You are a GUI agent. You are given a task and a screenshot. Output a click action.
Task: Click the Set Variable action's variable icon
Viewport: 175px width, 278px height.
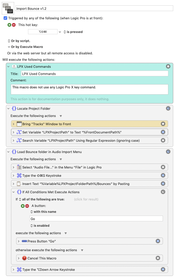[19, 132]
